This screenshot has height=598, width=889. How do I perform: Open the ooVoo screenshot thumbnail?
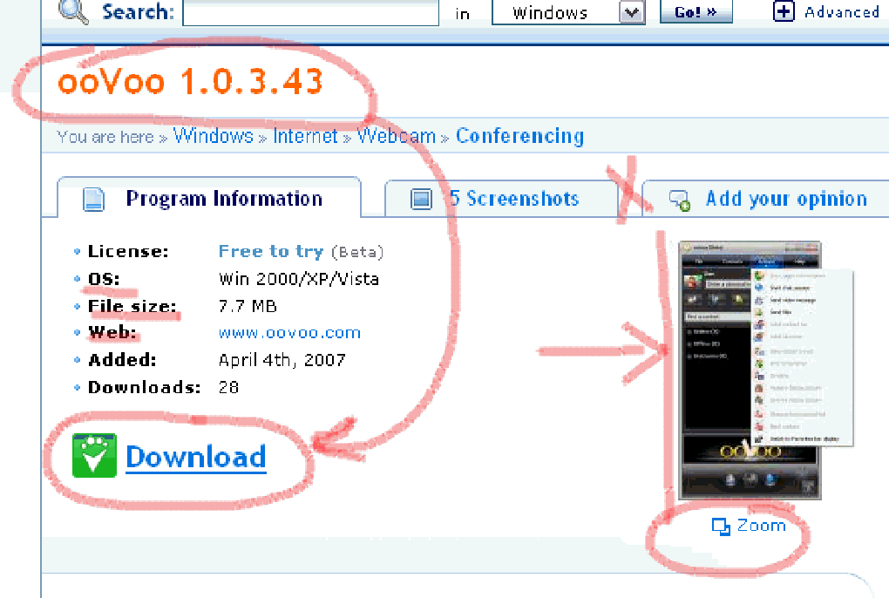(765, 370)
